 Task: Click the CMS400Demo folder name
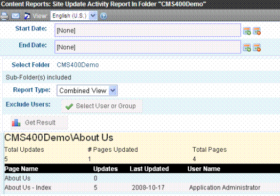pyautogui.click(x=78, y=65)
